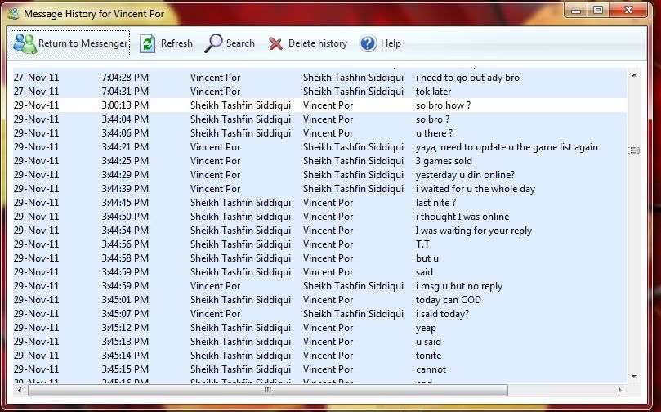The height and width of the screenshot is (412, 661).
Task: Select message 'i need to go out ady bro'
Action: coord(467,78)
